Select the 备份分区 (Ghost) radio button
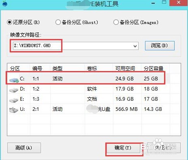This screenshot has width=188, height=160. 58,22
